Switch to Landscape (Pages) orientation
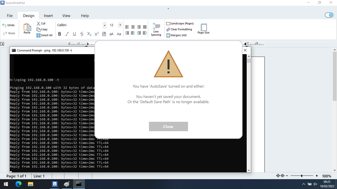This screenshot has width=337, height=189. (x=180, y=24)
